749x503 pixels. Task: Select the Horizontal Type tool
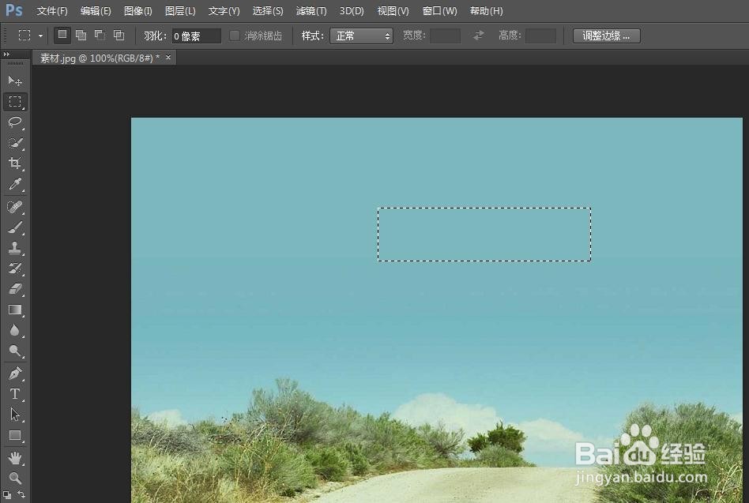(15, 394)
